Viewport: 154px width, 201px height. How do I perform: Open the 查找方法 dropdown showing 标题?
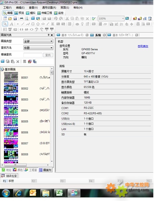38,48
